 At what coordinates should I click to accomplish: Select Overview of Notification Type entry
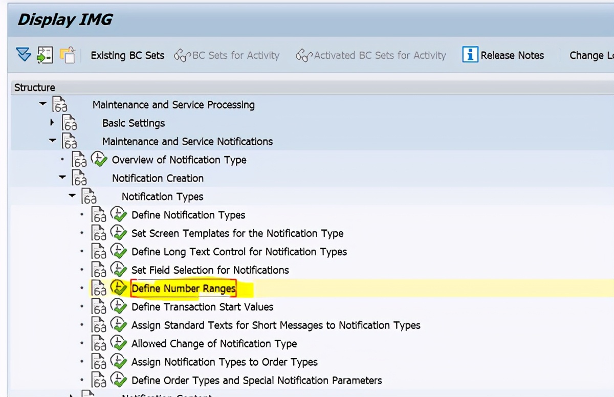pos(179,160)
